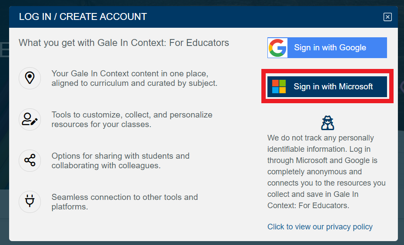
Task: Click the Google G logo icon
Action: 277,48
